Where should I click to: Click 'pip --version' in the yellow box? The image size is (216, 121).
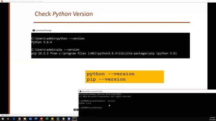(106, 79)
